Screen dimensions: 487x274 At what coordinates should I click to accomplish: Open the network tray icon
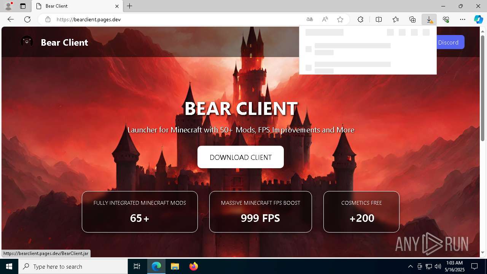[x=429, y=266]
